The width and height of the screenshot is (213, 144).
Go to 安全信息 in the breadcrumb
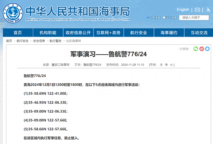(x=39, y=41)
